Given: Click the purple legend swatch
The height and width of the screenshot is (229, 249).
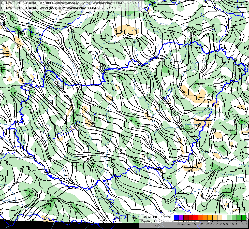Looking at the screenshot, I should pos(181,218).
